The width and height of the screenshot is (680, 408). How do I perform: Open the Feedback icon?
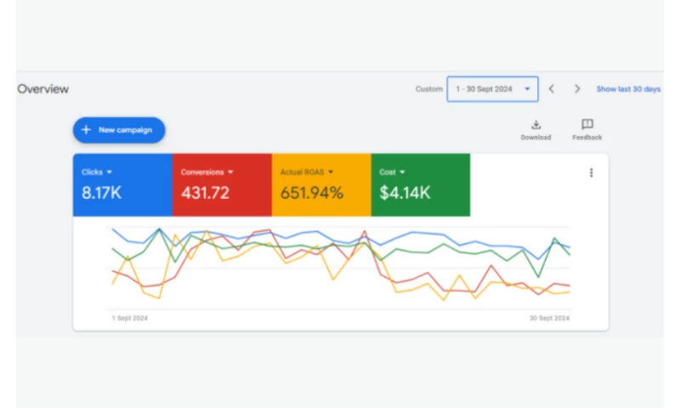(x=586, y=125)
